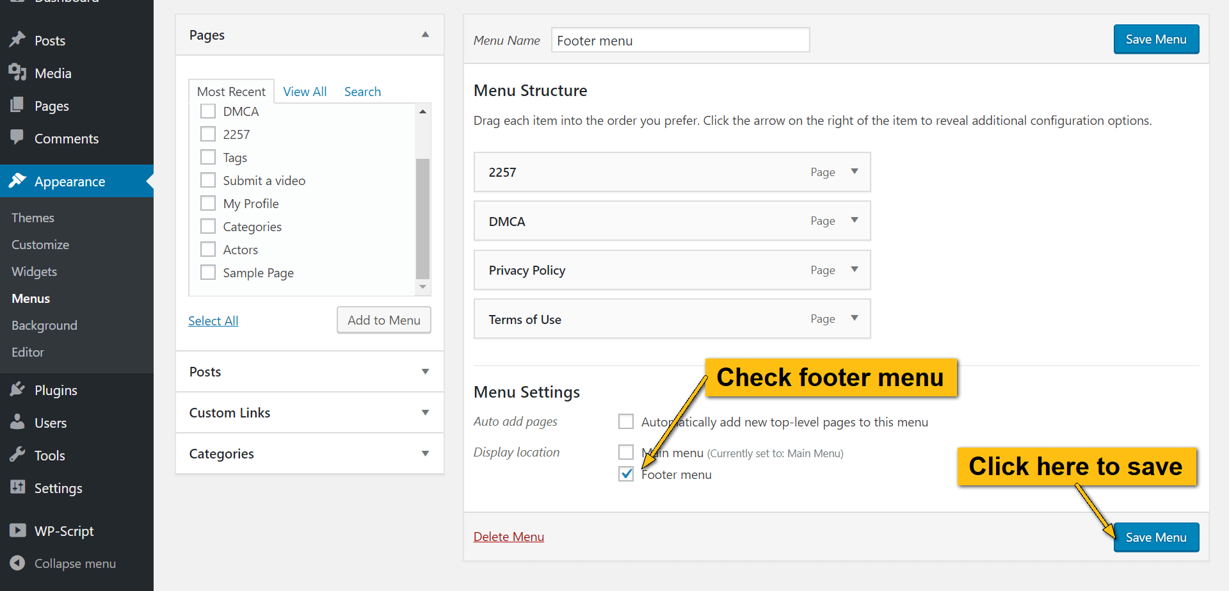
Task: Click the Comments speech bubble icon
Action: coord(17,137)
